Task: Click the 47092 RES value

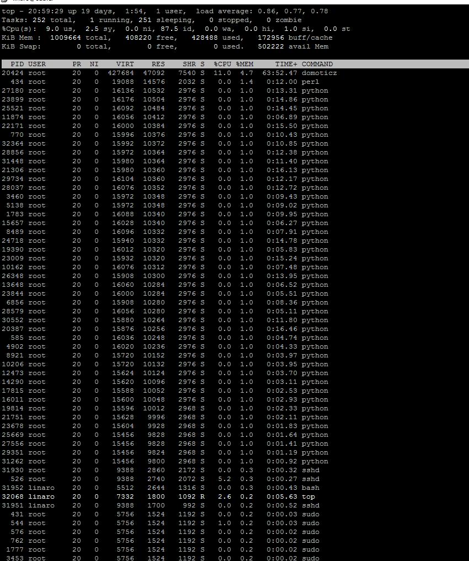Action: click(154, 73)
